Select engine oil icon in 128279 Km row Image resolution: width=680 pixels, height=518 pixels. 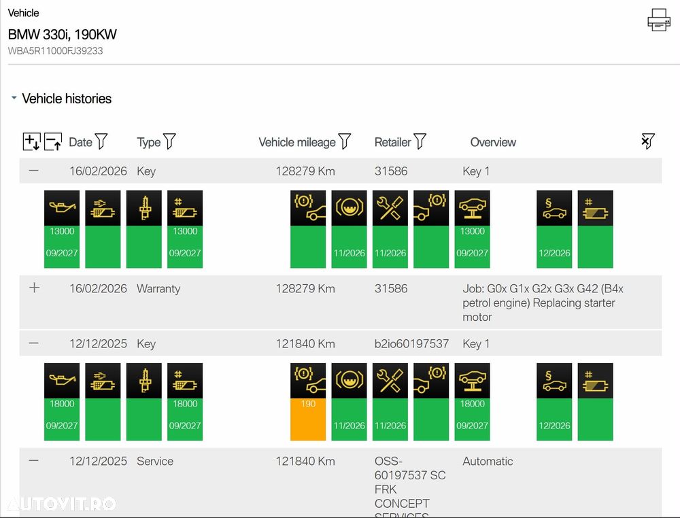tap(62, 208)
